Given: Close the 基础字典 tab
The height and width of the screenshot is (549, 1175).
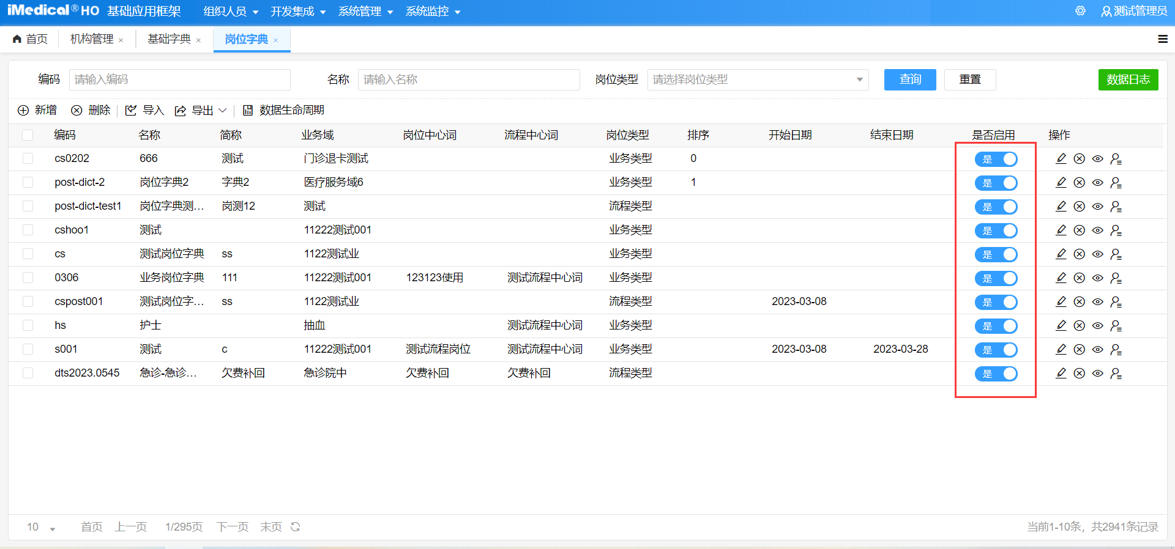Looking at the screenshot, I should pyautogui.click(x=199, y=40).
